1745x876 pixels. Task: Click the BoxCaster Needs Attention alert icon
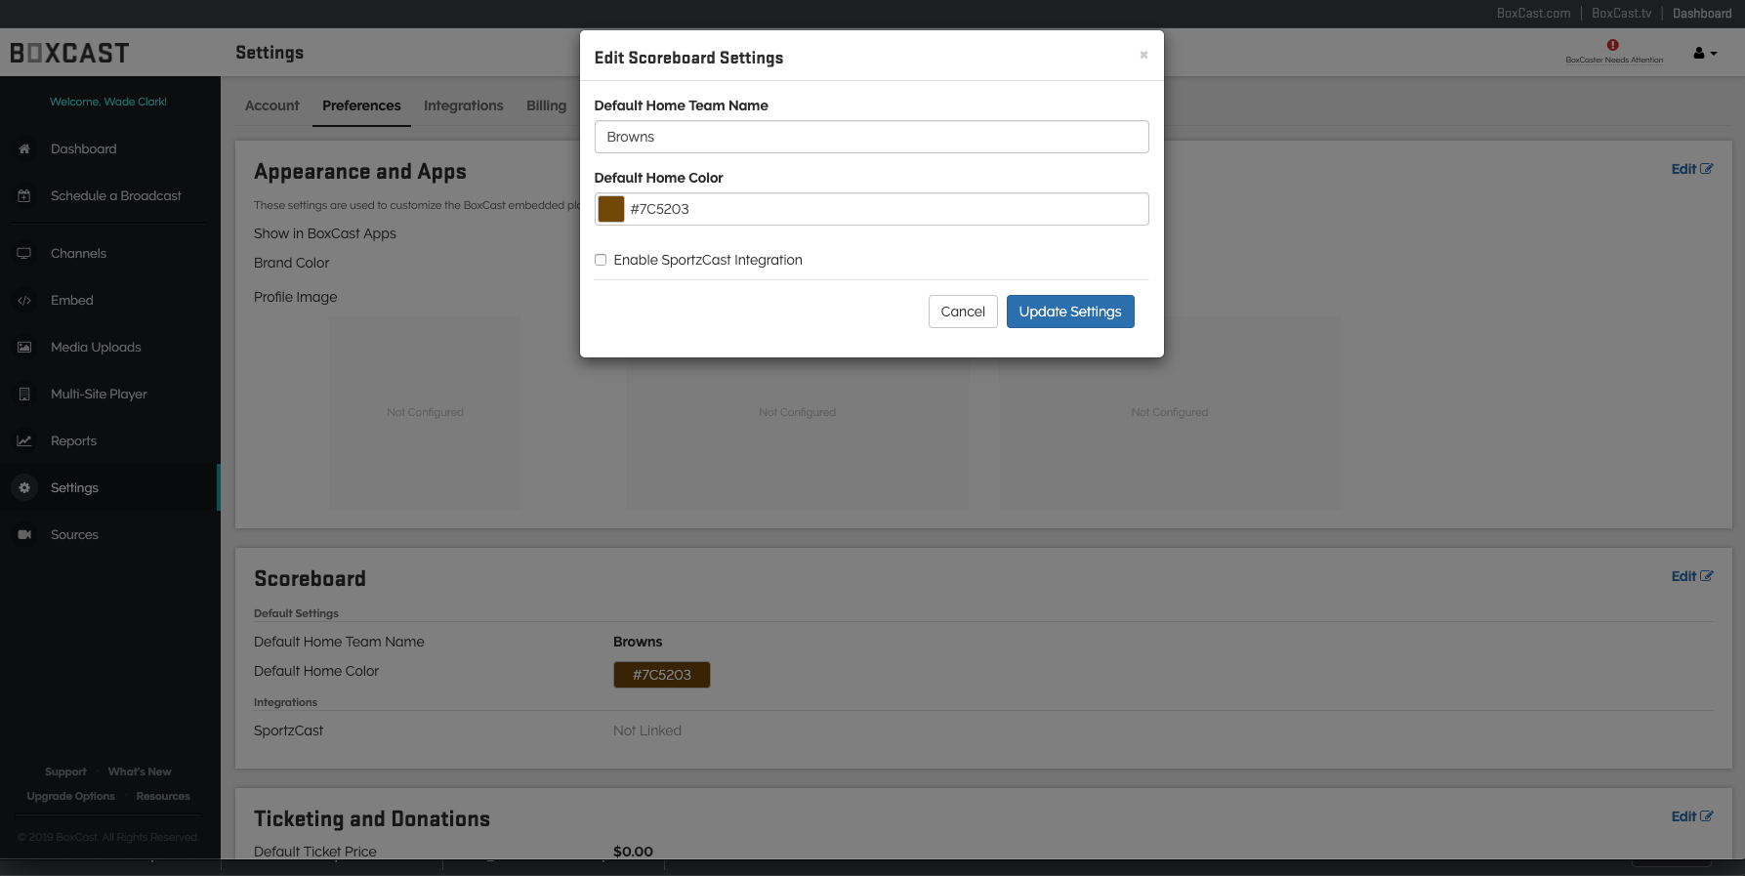coord(1613,45)
